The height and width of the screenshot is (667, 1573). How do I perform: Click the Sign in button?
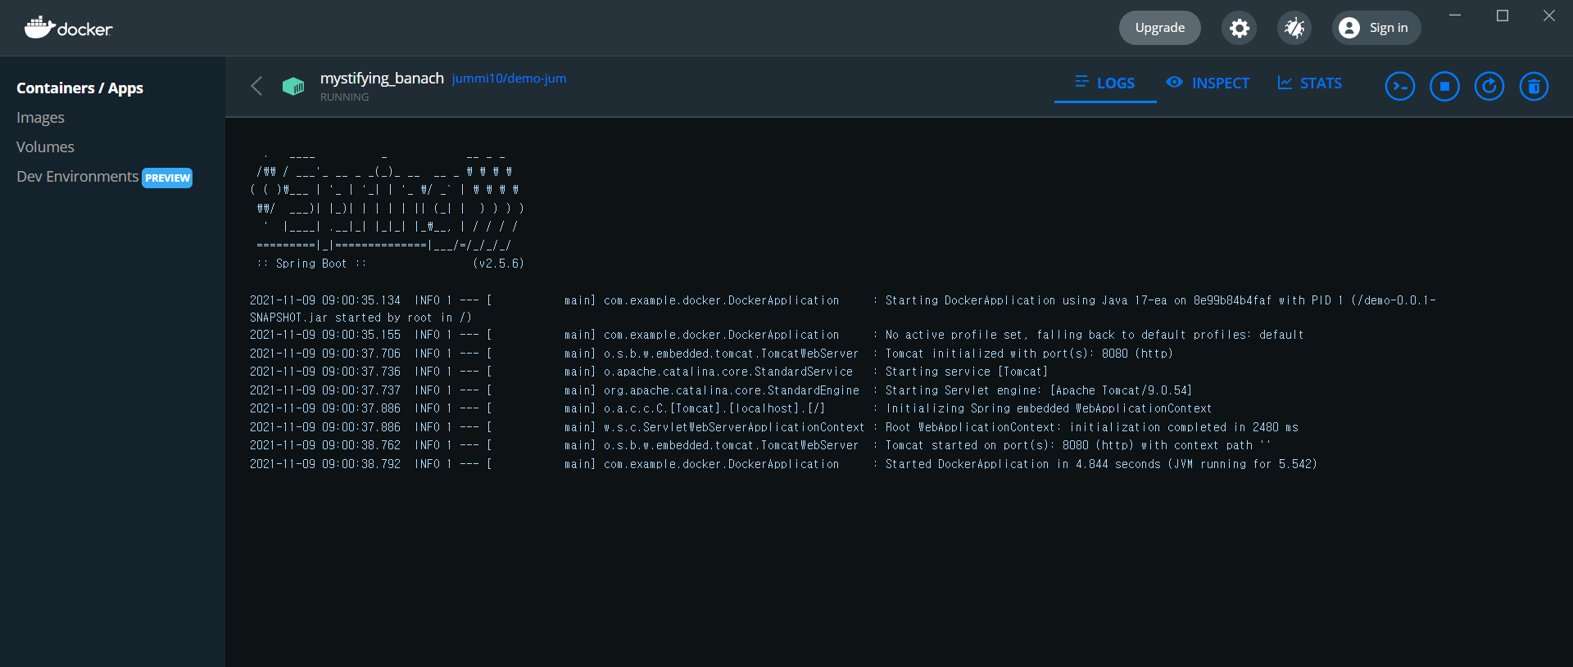[x=1376, y=28]
